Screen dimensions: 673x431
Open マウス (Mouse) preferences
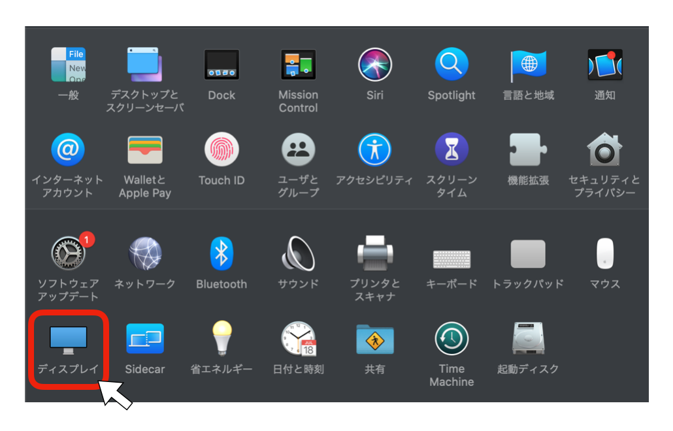(x=605, y=253)
